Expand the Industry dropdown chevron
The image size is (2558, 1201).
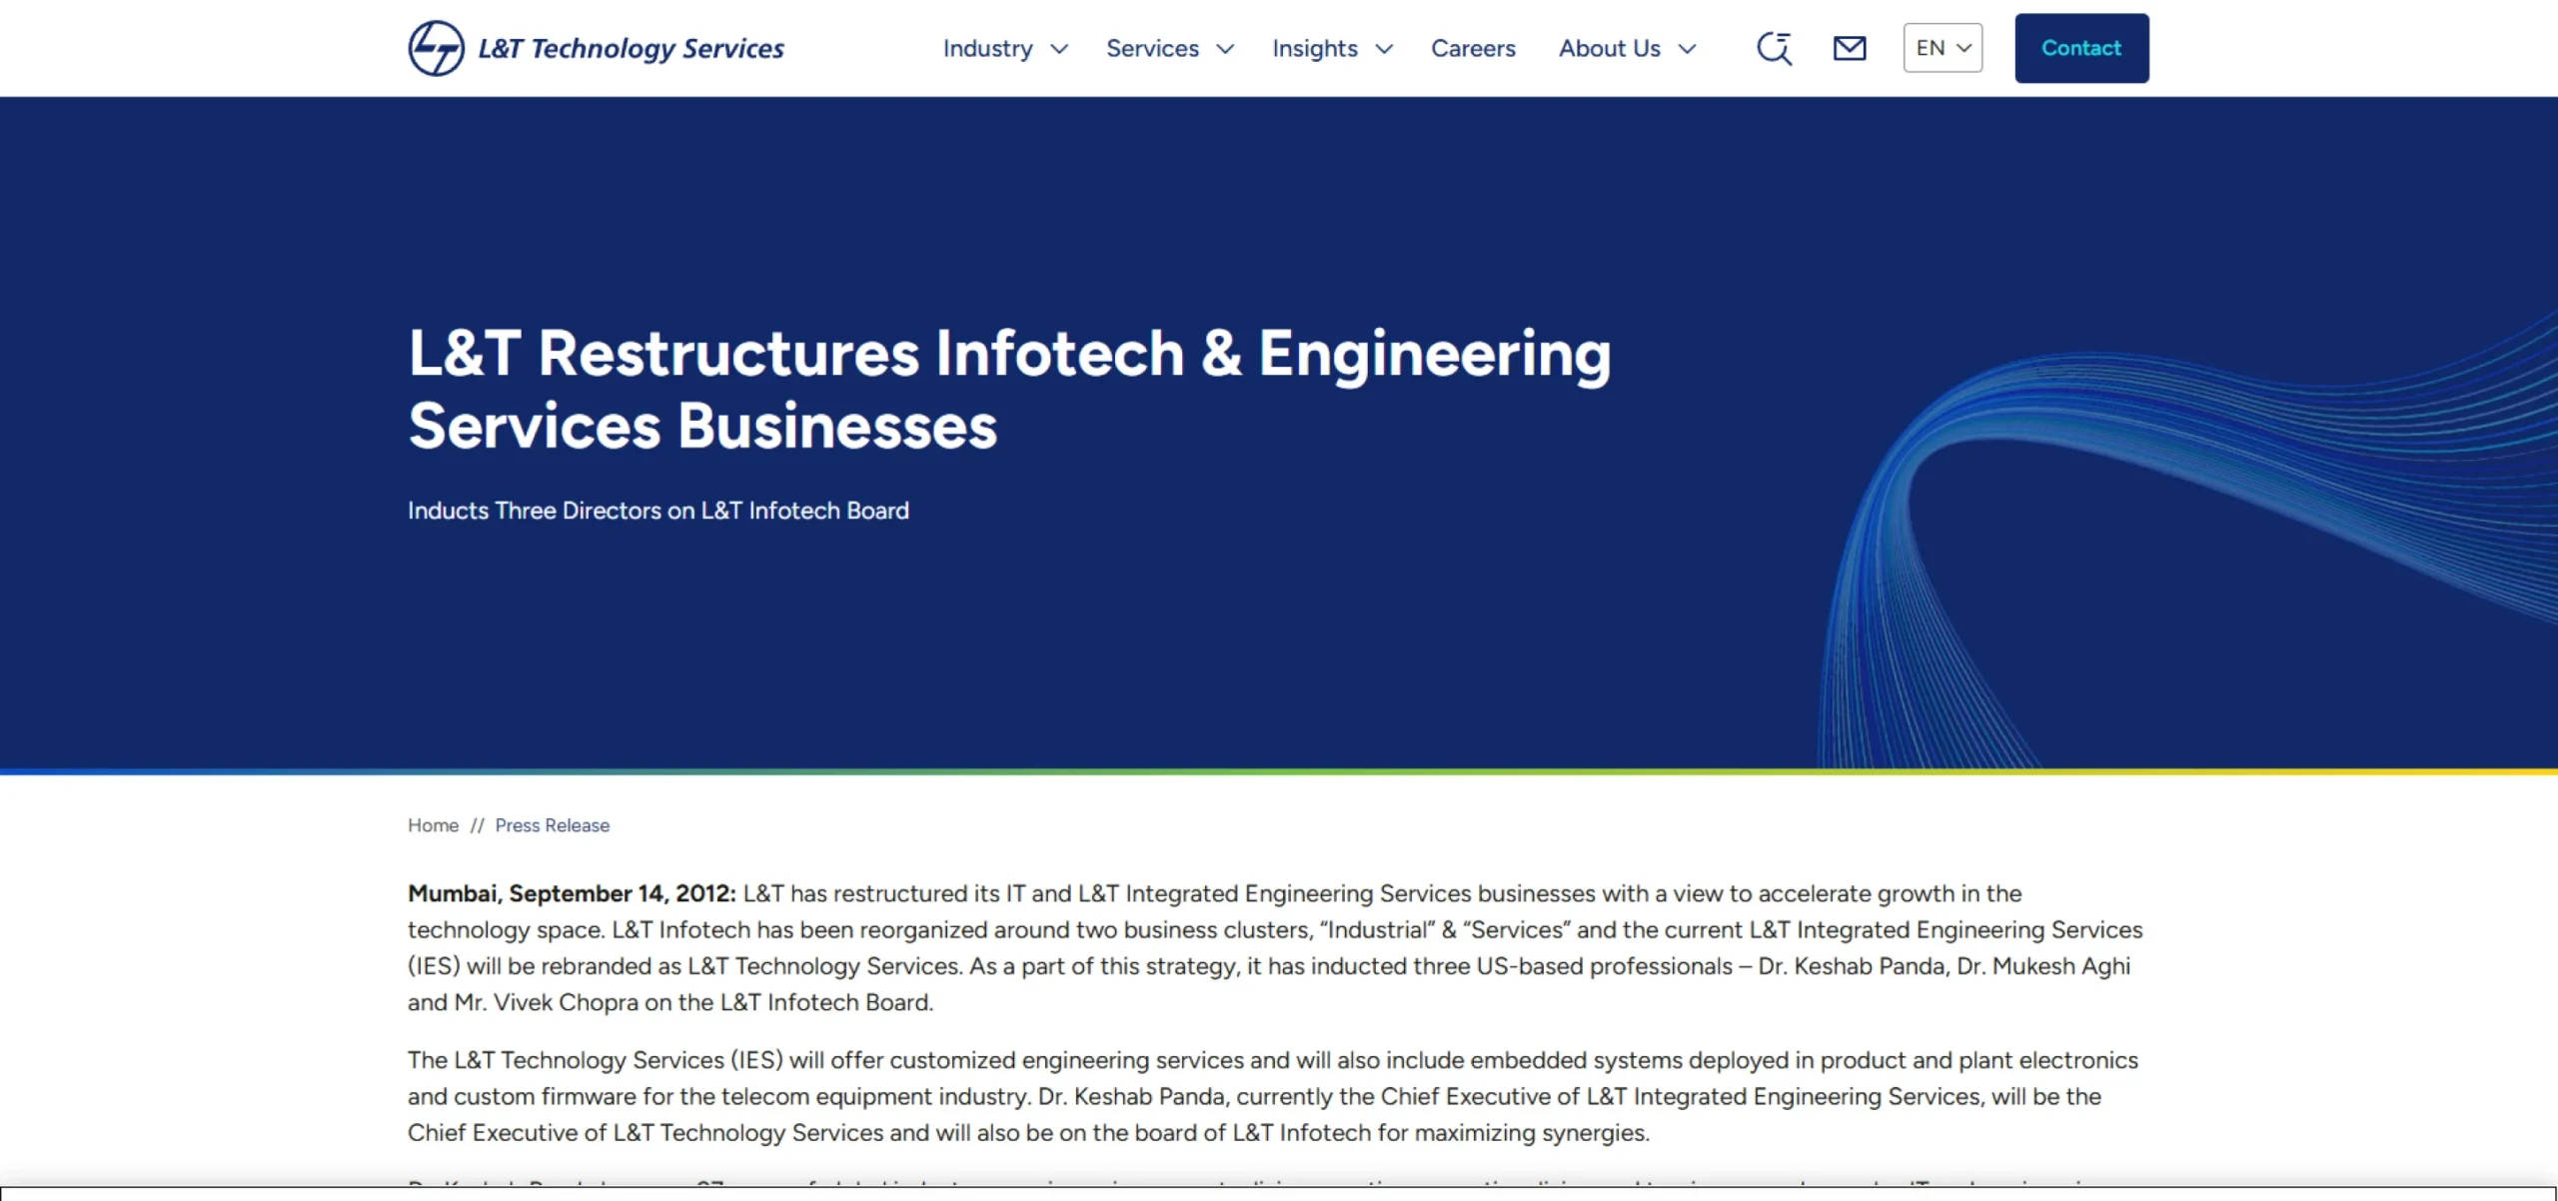coord(1059,49)
